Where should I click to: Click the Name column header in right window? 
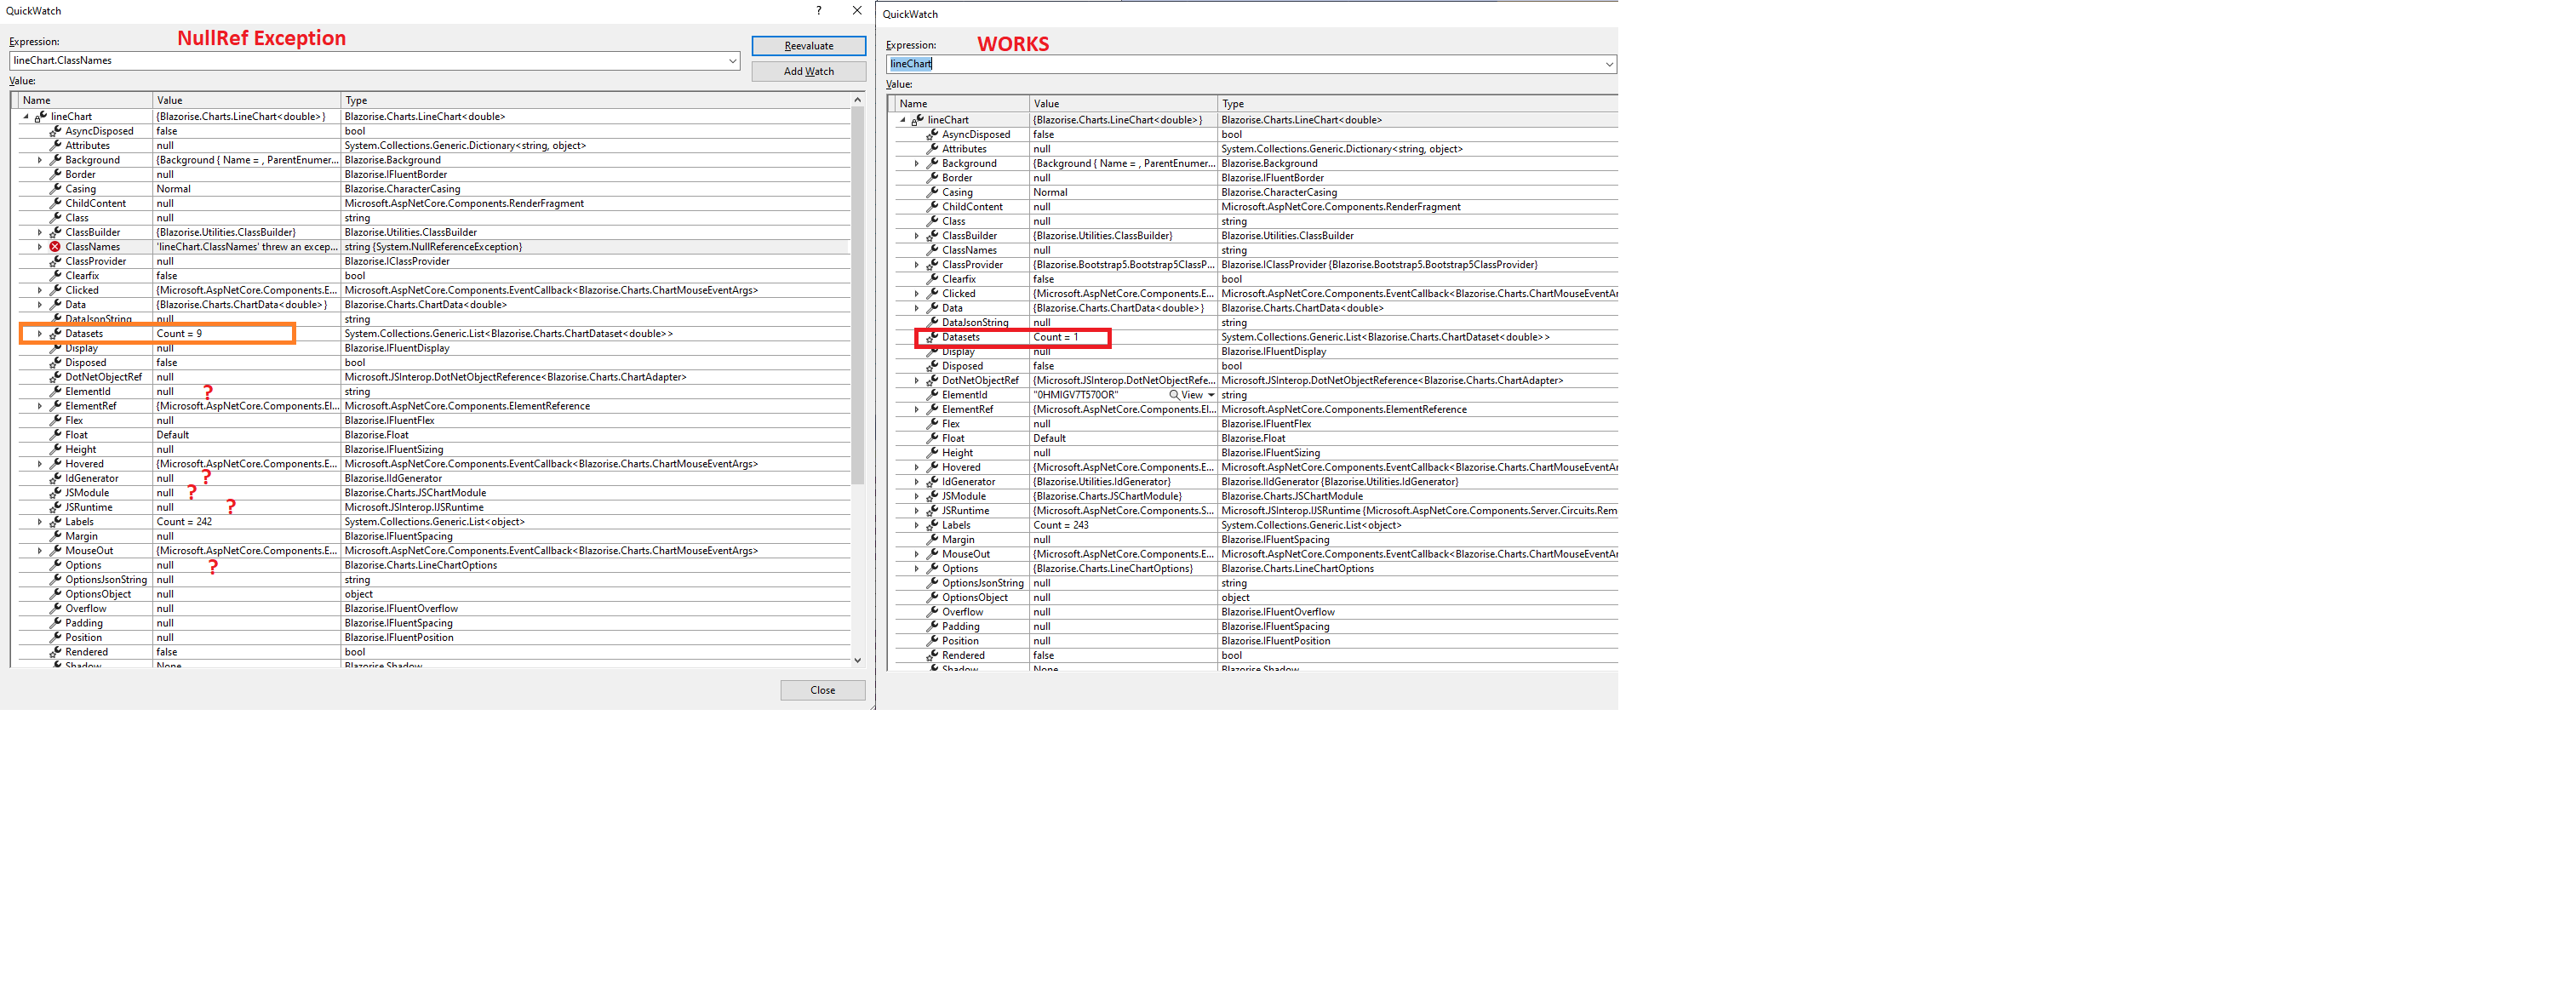[x=961, y=104]
